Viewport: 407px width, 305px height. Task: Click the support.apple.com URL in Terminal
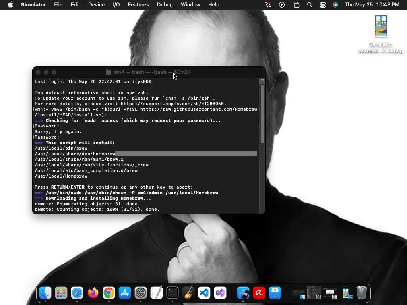pyautogui.click(x=173, y=104)
